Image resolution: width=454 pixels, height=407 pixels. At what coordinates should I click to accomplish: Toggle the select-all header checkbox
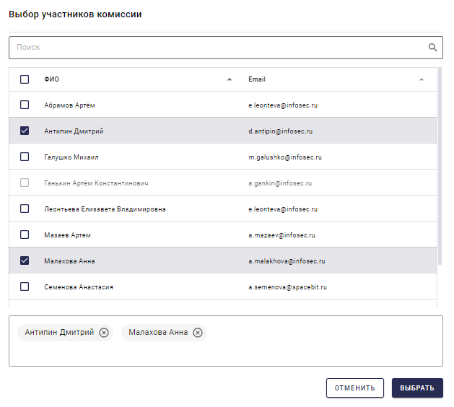click(25, 79)
